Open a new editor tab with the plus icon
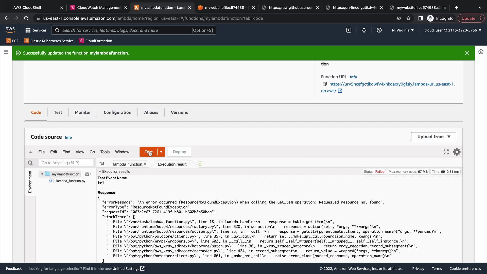The height and width of the screenshot is (274, 487). (x=200, y=164)
